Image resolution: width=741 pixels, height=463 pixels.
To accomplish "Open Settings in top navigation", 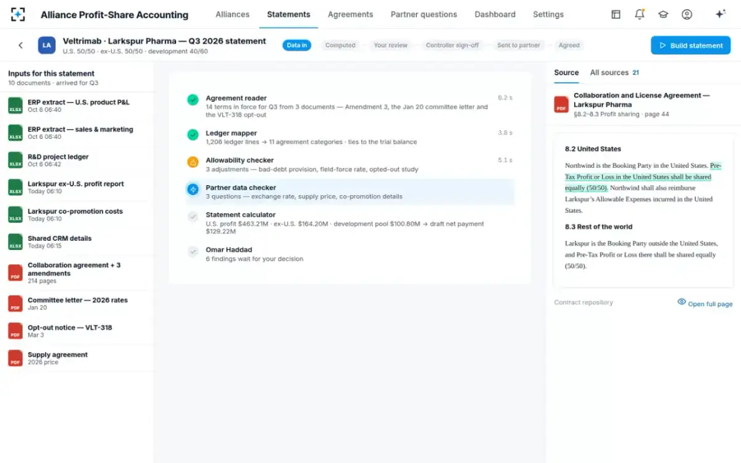I will (x=548, y=14).
